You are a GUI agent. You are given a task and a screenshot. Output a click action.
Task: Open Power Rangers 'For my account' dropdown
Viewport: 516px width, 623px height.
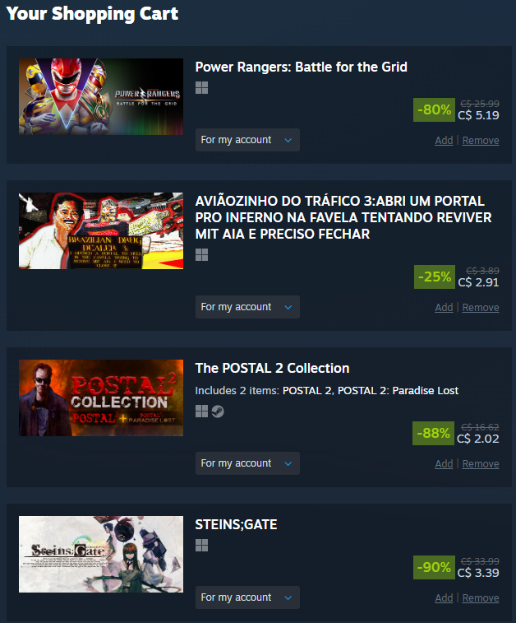tap(247, 140)
